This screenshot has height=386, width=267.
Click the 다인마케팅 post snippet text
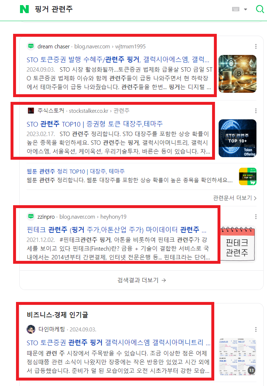pos(118,362)
